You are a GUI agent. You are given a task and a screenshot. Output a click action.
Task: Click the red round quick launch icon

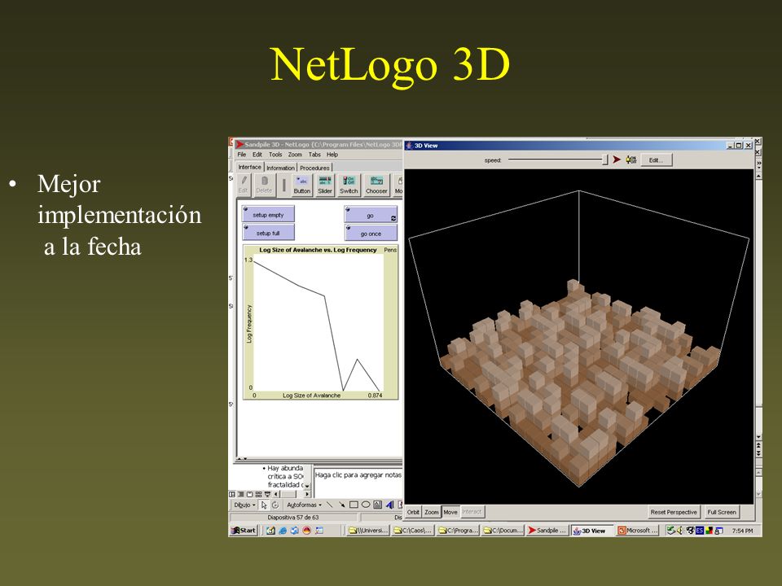307,531
